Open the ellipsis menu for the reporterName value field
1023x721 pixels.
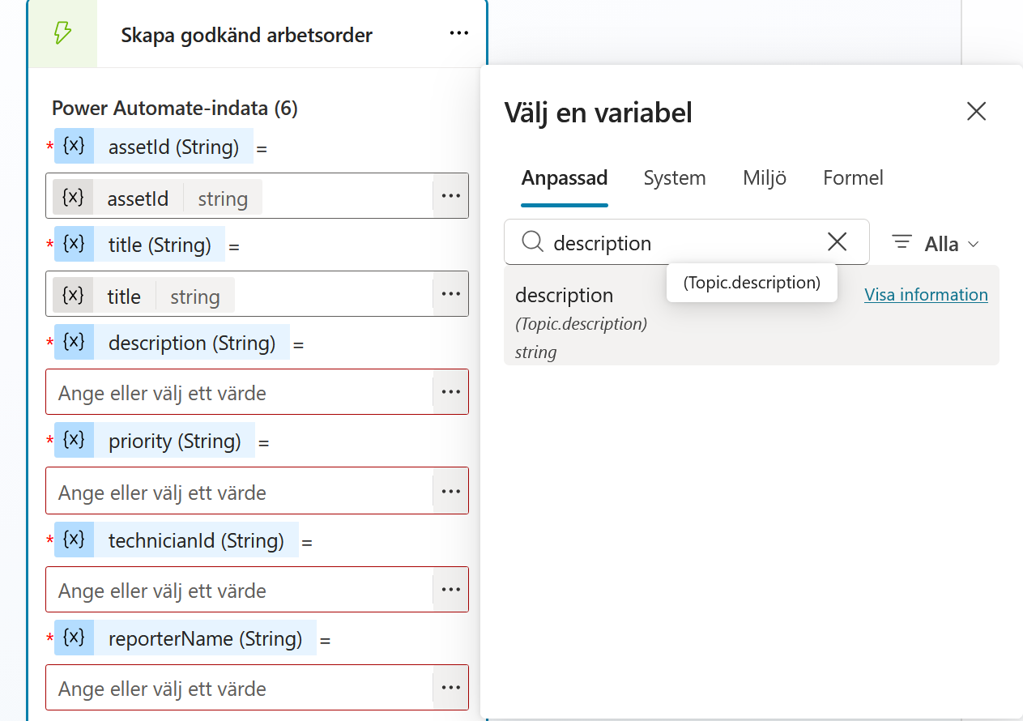[450, 688]
